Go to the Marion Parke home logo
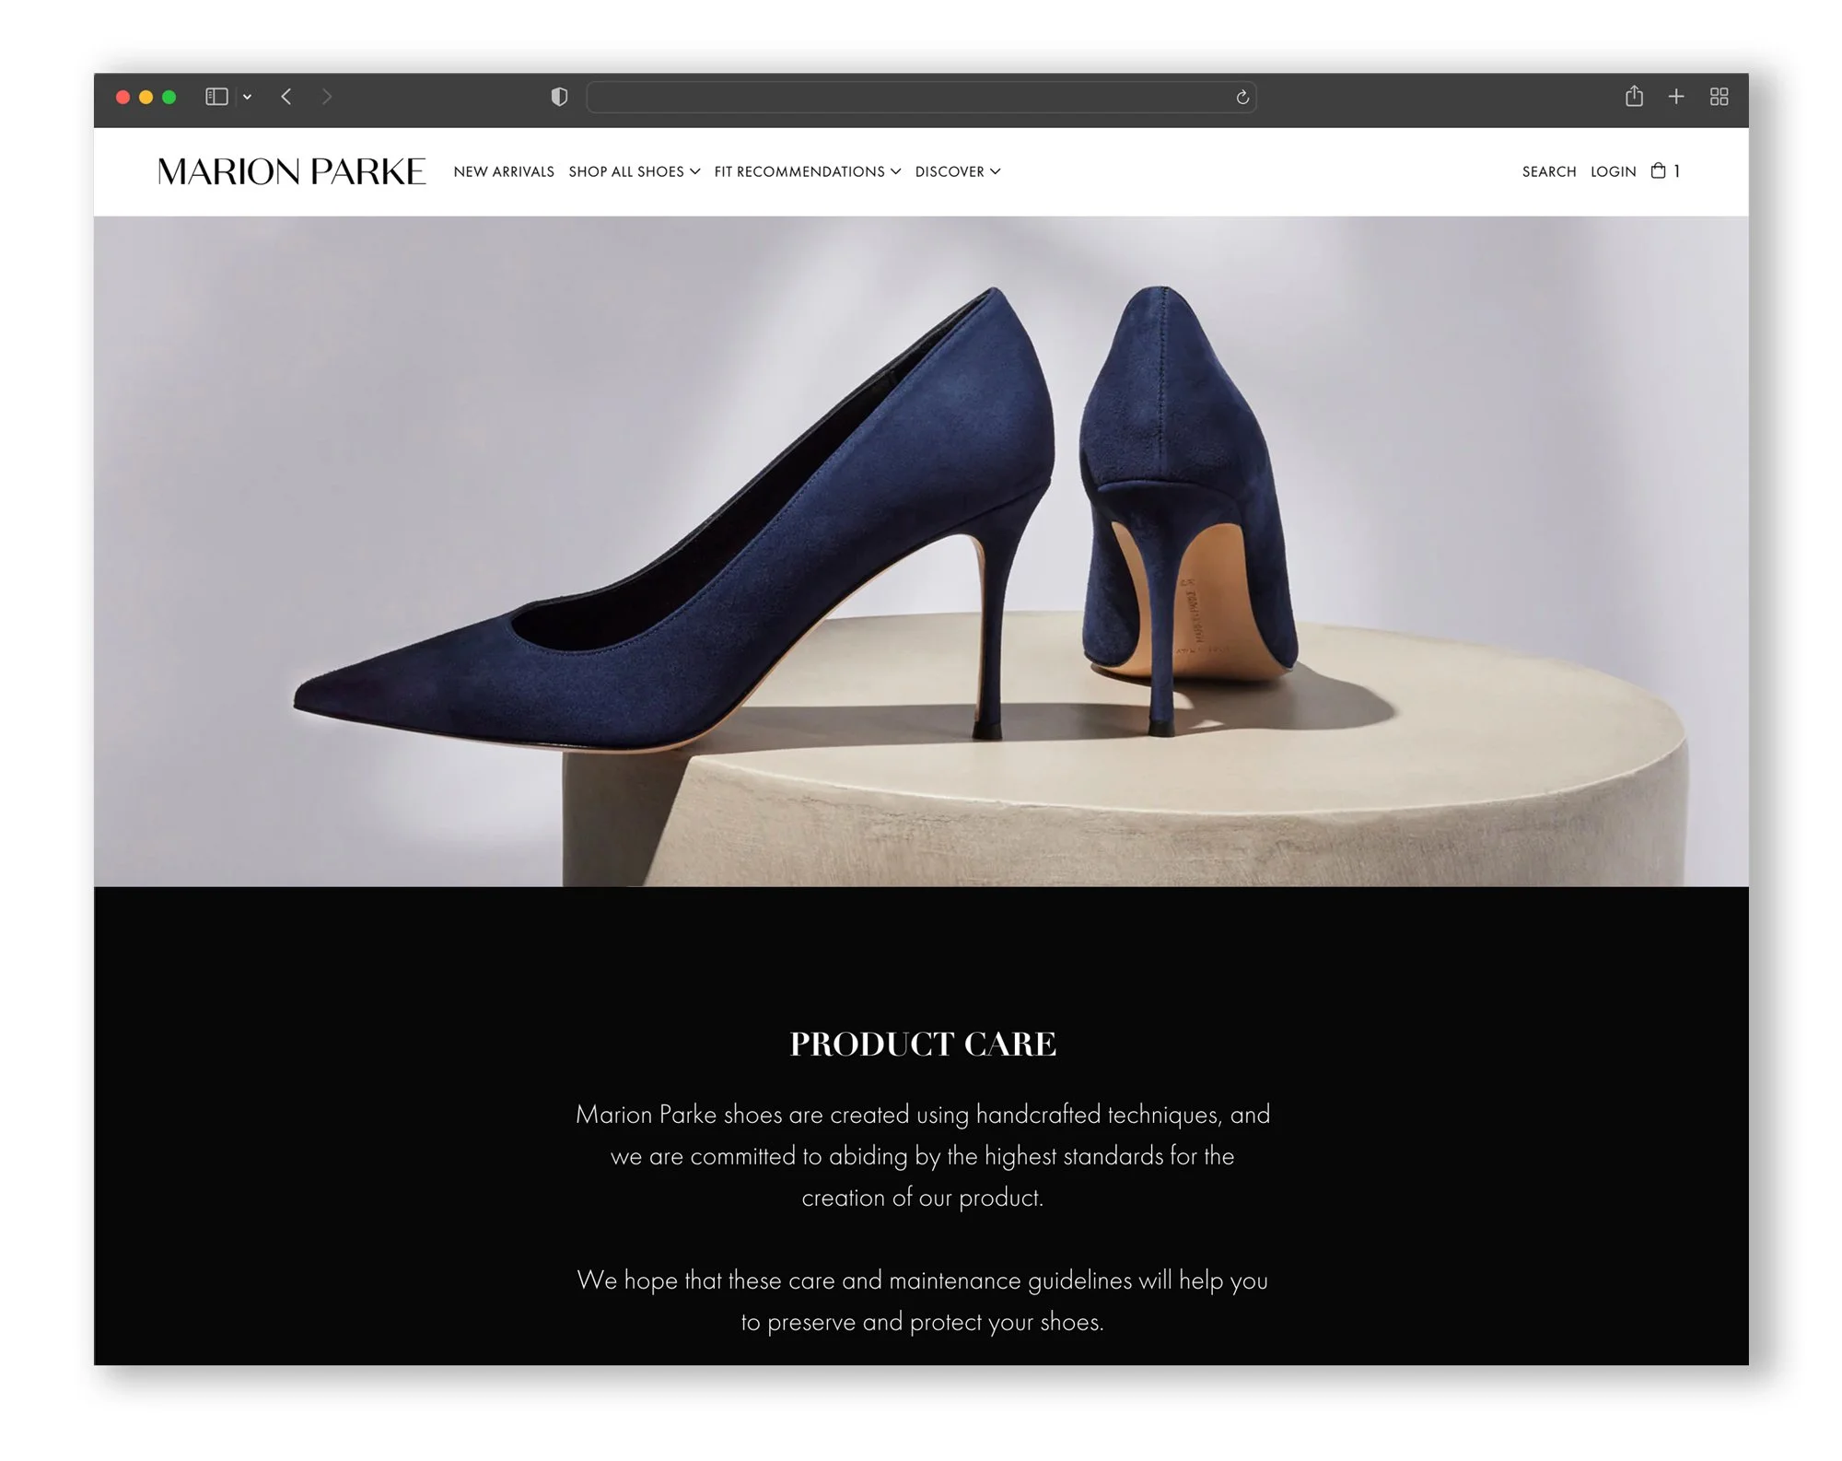Viewport: 1842px width, 1461px height. 291,171
